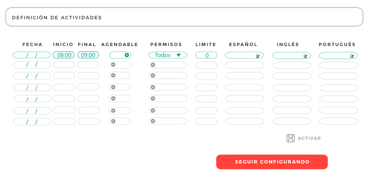Select the Fecha date field in second row
Image resolution: width=366 pixels, height=177 pixels.
point(32,65)
